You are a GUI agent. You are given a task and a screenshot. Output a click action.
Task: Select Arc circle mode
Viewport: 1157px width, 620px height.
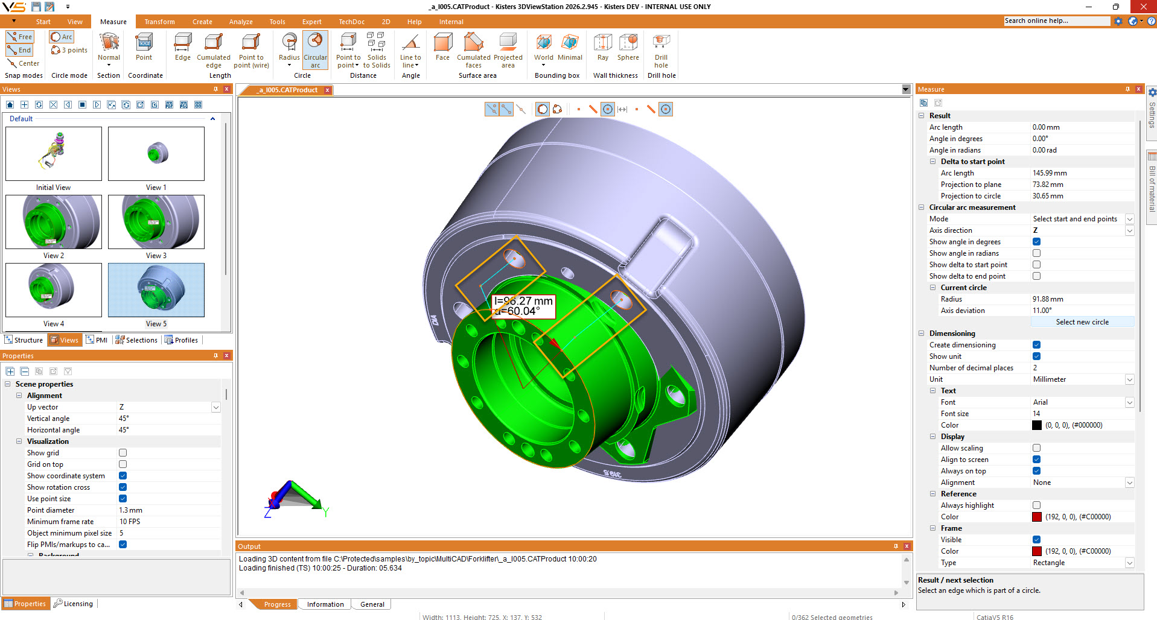pyautogui.click(x=62, y=37)
